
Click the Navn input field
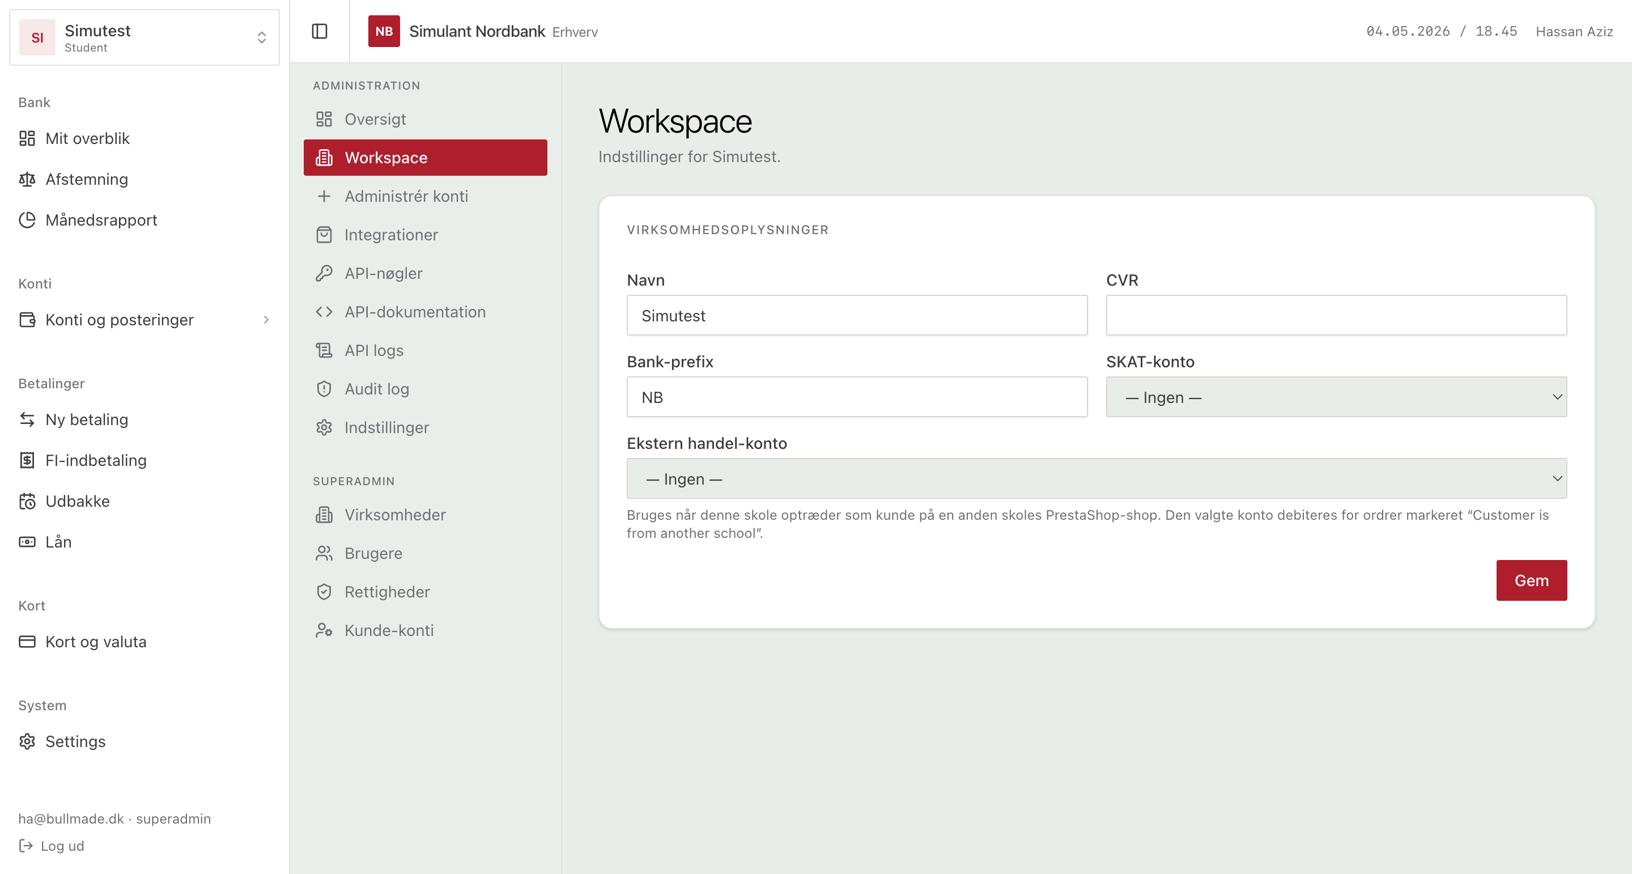(x=857, y=315)
